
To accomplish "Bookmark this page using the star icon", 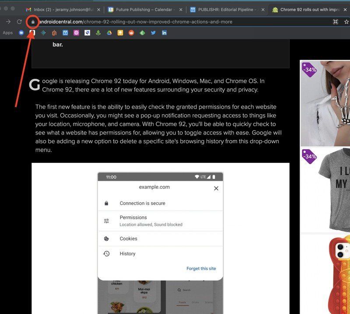I will coord(346,21).
